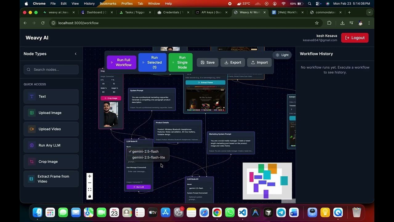
Task: Collapse the Node Types sidebar
Action: [x=76, y=54]
